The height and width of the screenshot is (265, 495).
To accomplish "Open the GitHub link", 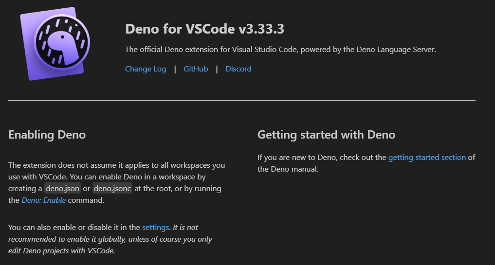I will [196, 69].
